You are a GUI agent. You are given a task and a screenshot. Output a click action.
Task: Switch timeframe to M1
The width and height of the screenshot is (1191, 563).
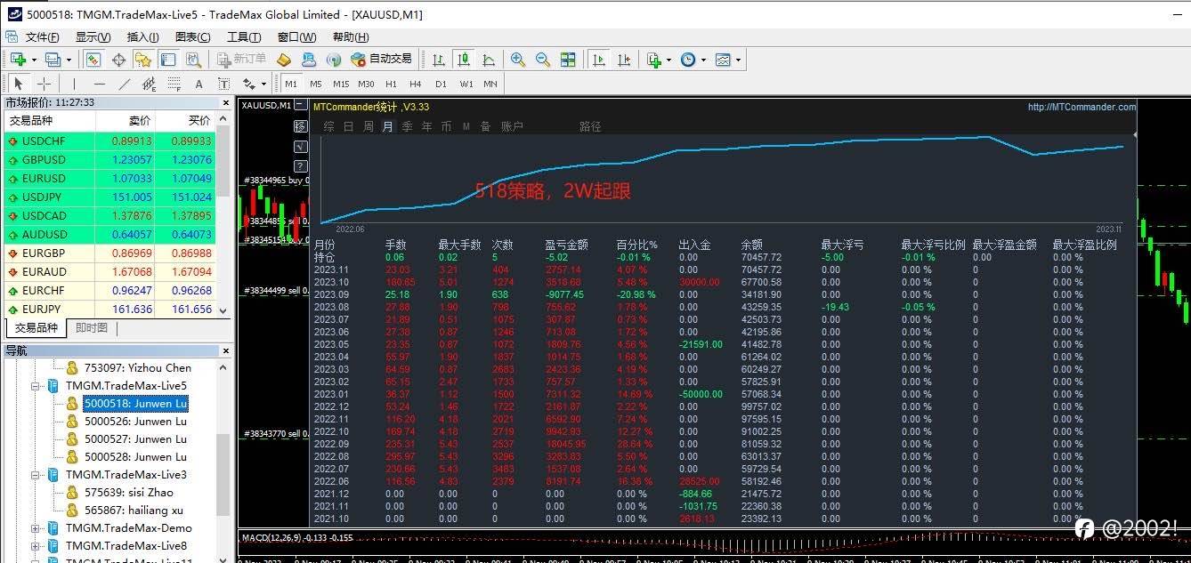click(x=291, y=84)
